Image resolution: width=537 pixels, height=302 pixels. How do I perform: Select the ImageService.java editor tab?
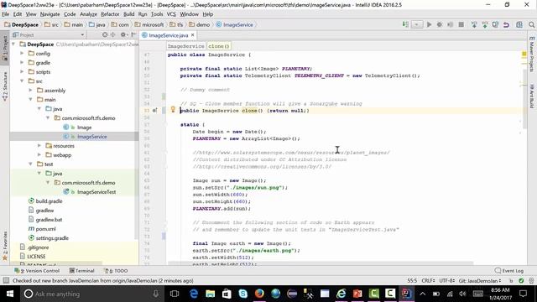tap(168, 35)
